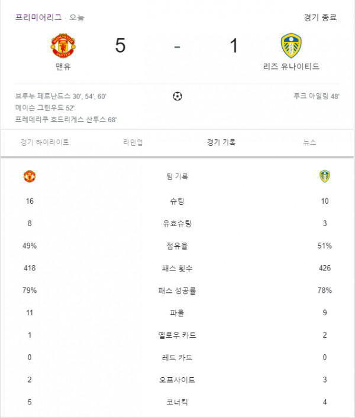The width and height of the screenshot is (355, 418).
Task: Open the 라인업 tab
Action: click(133, 142)
